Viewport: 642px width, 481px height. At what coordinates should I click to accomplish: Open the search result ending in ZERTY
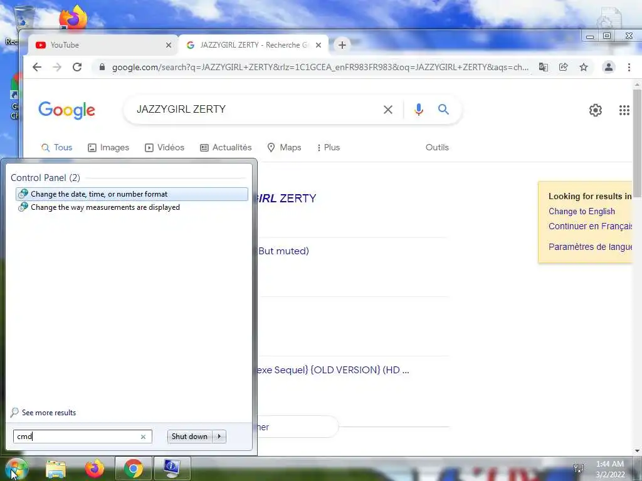pos(287,199)
